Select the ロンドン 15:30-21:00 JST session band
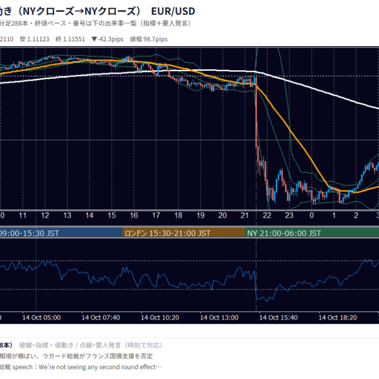 (x=184, y=233)
